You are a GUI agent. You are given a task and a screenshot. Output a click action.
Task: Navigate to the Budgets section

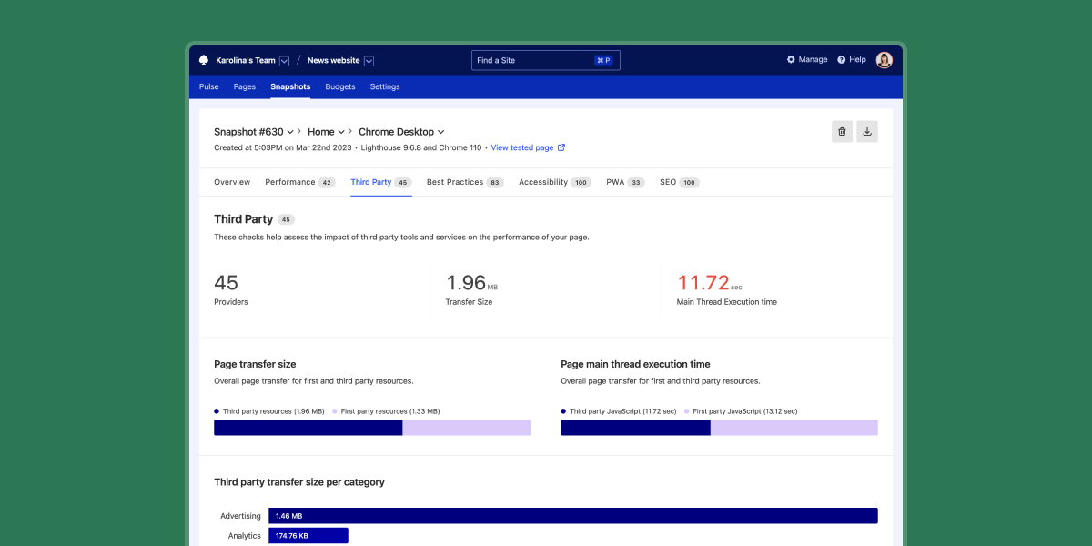point(339,86)
